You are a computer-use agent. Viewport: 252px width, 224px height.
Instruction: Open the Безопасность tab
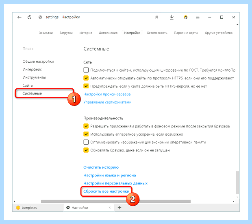point(157,33)
